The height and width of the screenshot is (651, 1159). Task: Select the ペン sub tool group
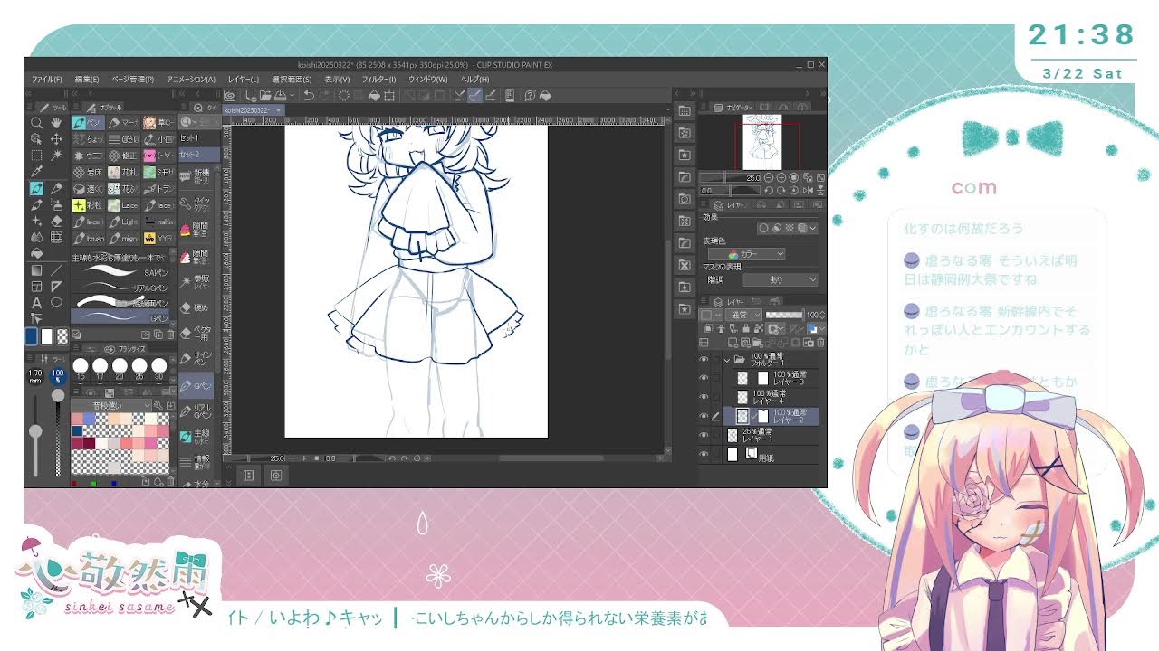88,122
